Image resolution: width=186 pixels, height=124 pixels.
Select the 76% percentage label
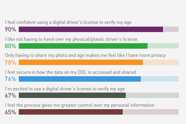point(10,79)
